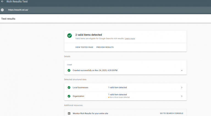Screen dimensions: 211x116
Task: Select the Organization row label
Action: (78, 96)
